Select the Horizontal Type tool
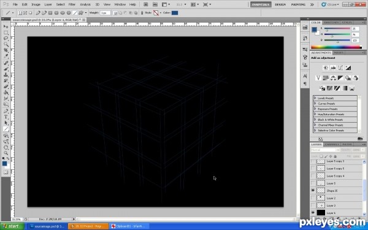Screen dimensions: 368x230 pyautogui.click(x=6, y=117)
